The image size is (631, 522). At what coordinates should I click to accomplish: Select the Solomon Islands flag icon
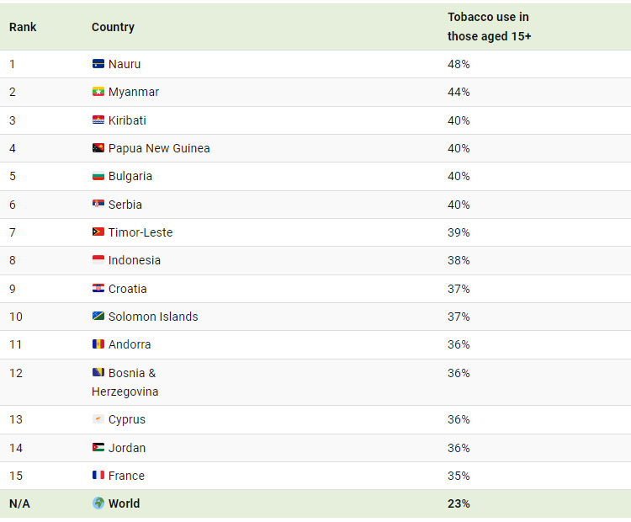tap(98, 317)
